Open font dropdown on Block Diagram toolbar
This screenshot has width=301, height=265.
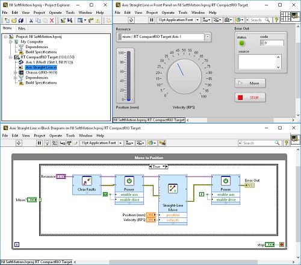[x=120, y=143]
